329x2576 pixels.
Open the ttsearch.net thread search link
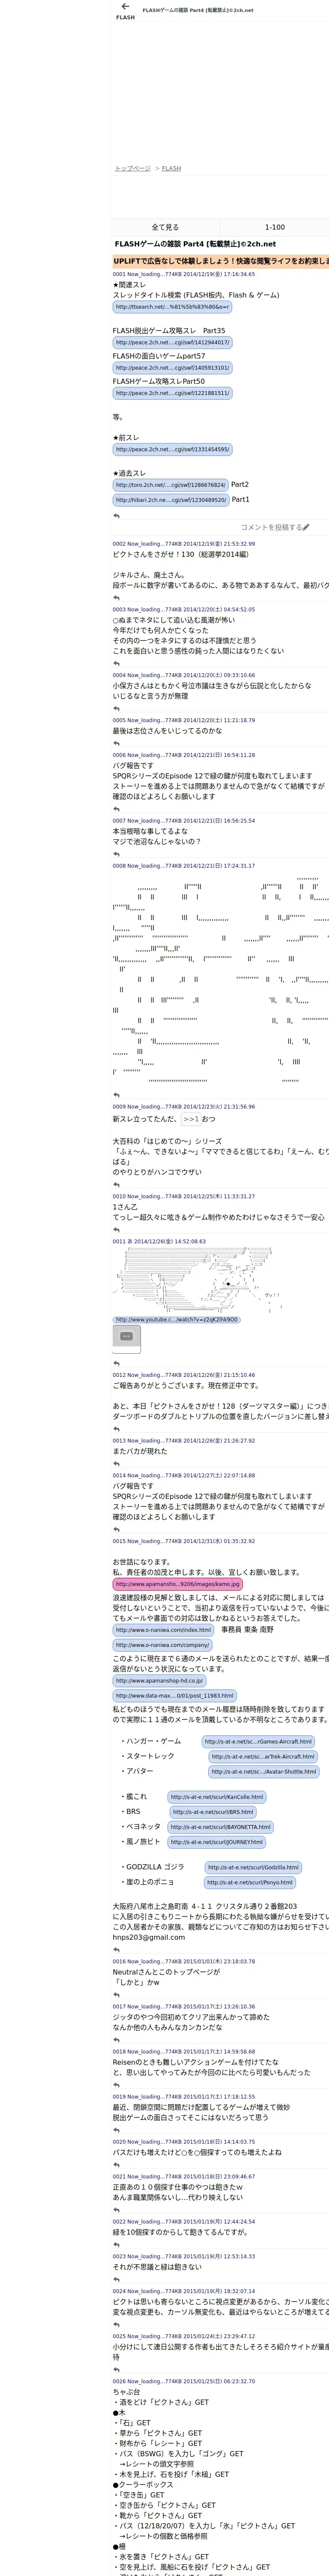[x=173, y=307]
